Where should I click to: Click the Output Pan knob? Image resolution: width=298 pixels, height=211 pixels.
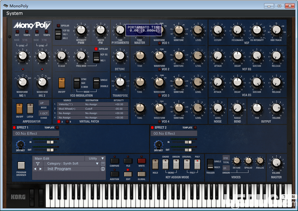pyautogui.click(x=257, y=108)
